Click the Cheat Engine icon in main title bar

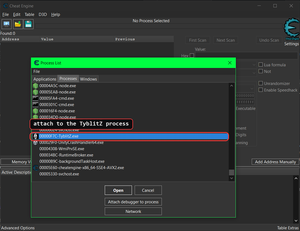point(5,6)
